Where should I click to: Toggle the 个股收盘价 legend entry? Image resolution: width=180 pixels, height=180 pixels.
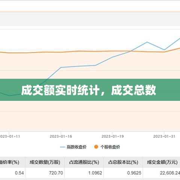pyautogui.click(x=107, y=147)
